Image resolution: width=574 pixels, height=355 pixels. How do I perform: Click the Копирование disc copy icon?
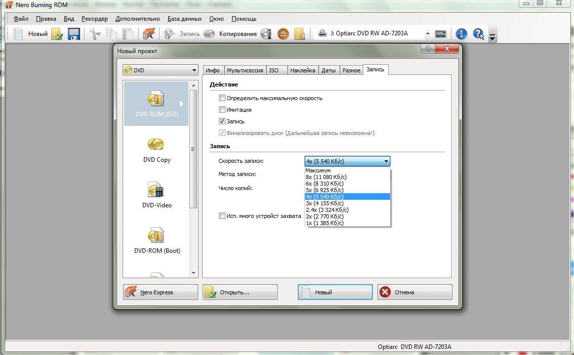click(209, 33)
